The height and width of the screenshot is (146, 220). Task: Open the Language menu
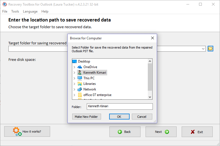pyautogui.click(x=30, y=11)
